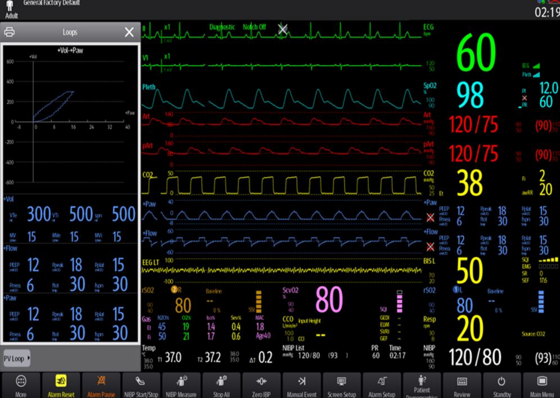Viewport: 560px width, 398px height.
Task: Open Screen Setup from the bottom bar
Action: (x=342, y=385)
